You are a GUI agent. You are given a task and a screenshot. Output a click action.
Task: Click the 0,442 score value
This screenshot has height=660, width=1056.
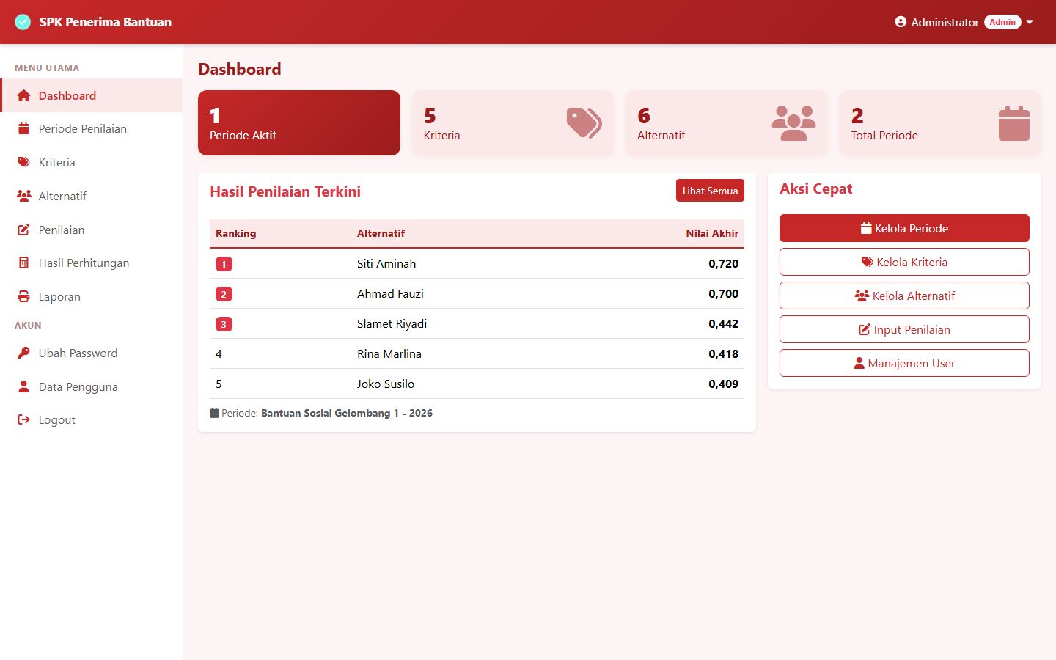pyautogui.click(x=723, y=323)
